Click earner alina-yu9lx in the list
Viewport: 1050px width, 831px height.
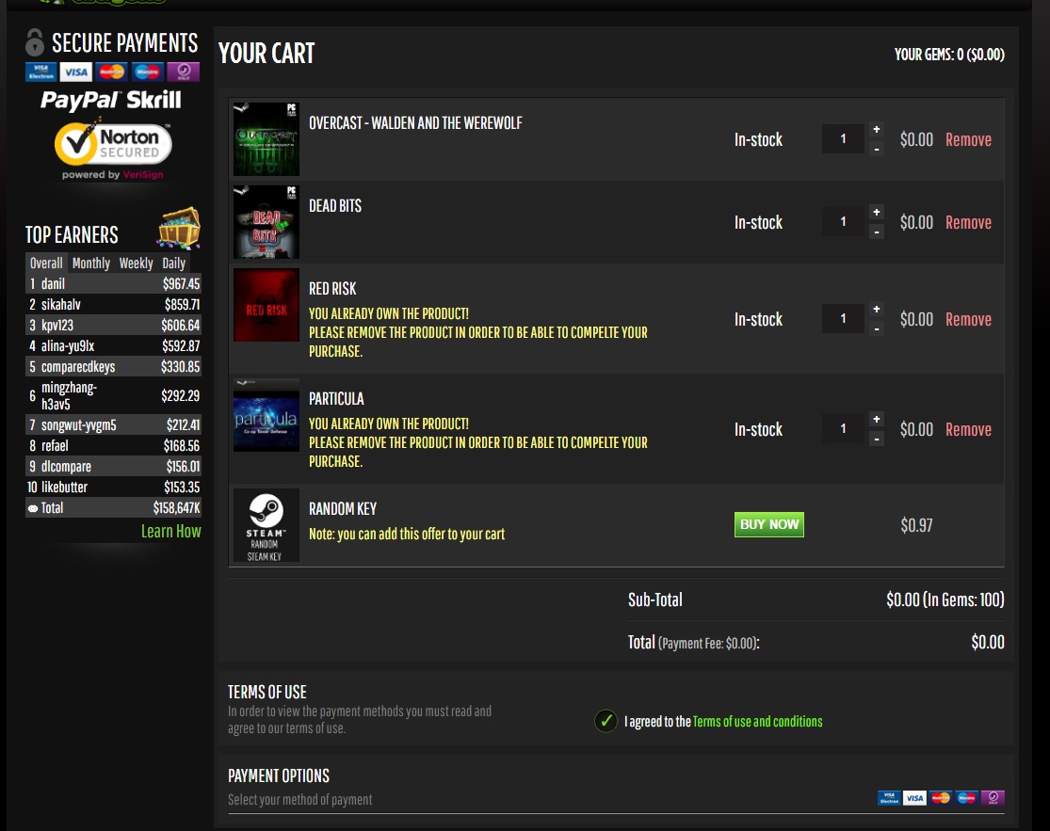[113, 346]
